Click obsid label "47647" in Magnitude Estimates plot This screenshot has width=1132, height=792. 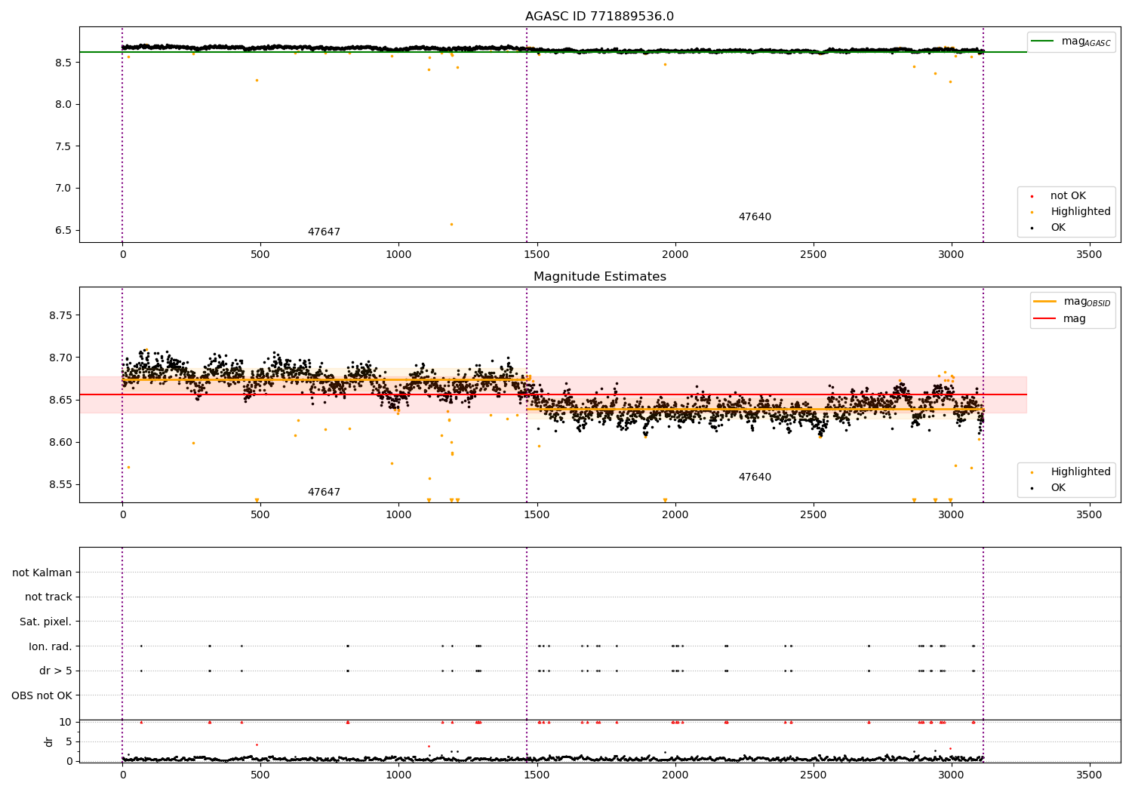(324, 493)
